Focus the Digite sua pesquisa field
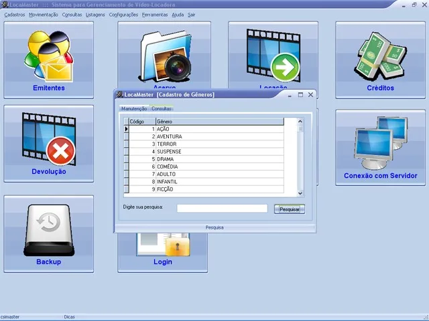 [x=222, y=209]
